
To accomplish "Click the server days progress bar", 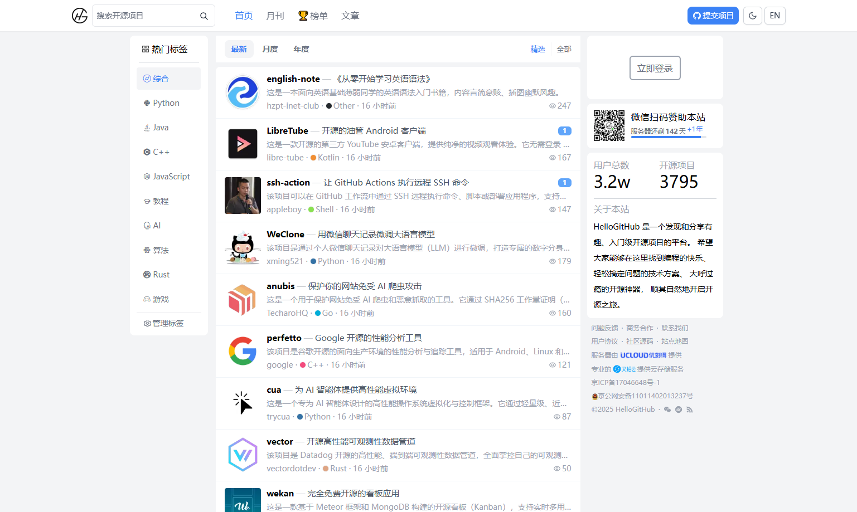I will pyautogui.click(x=668, y=137).
